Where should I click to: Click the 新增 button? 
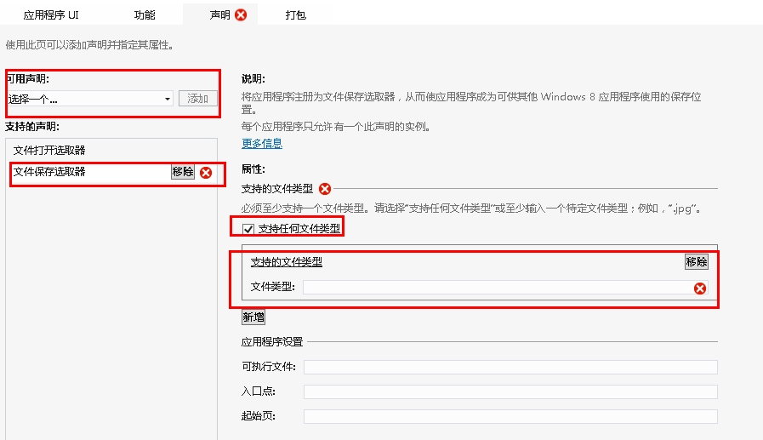(253, 317)
